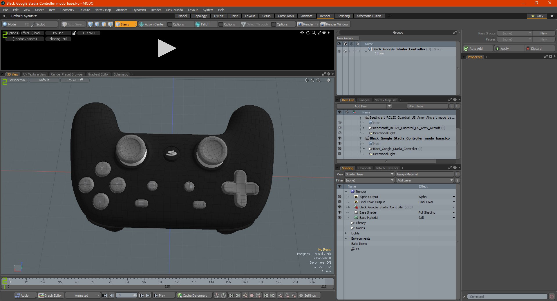Open the Animated keying dropdown
Viewport: 557px width, 301px height.
[x=83, y=296]
